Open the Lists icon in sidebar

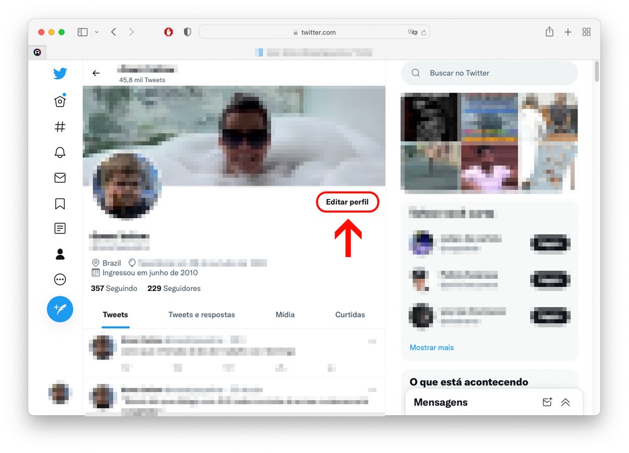tap(60, 229)
